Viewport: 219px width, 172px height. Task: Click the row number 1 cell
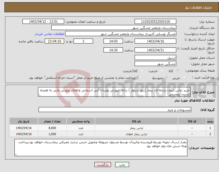(210, 128)
